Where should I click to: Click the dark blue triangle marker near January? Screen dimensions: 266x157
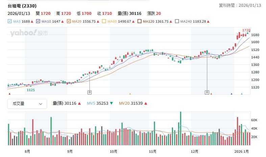(232, 94)
